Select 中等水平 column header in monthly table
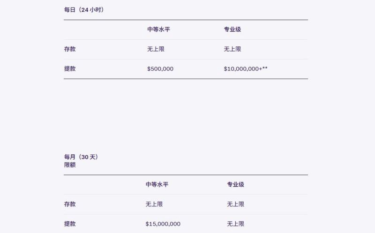 coord(157,185)
